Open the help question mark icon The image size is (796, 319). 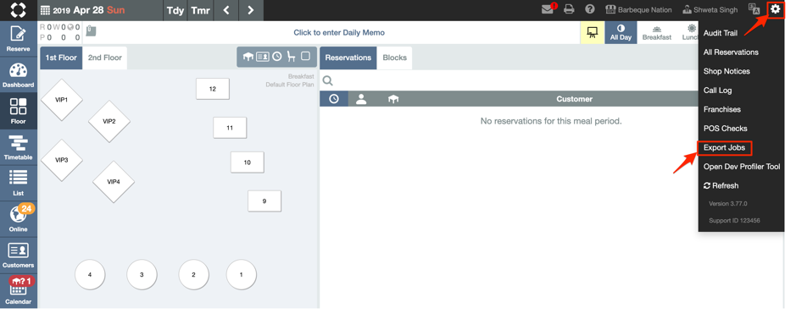click(590, 9)
